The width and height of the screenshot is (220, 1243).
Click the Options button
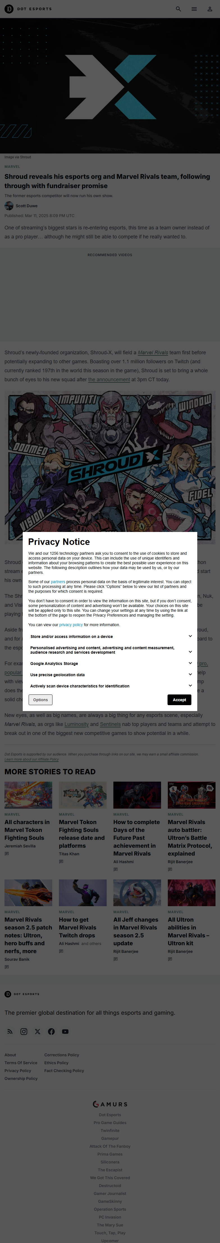[40, 700]
